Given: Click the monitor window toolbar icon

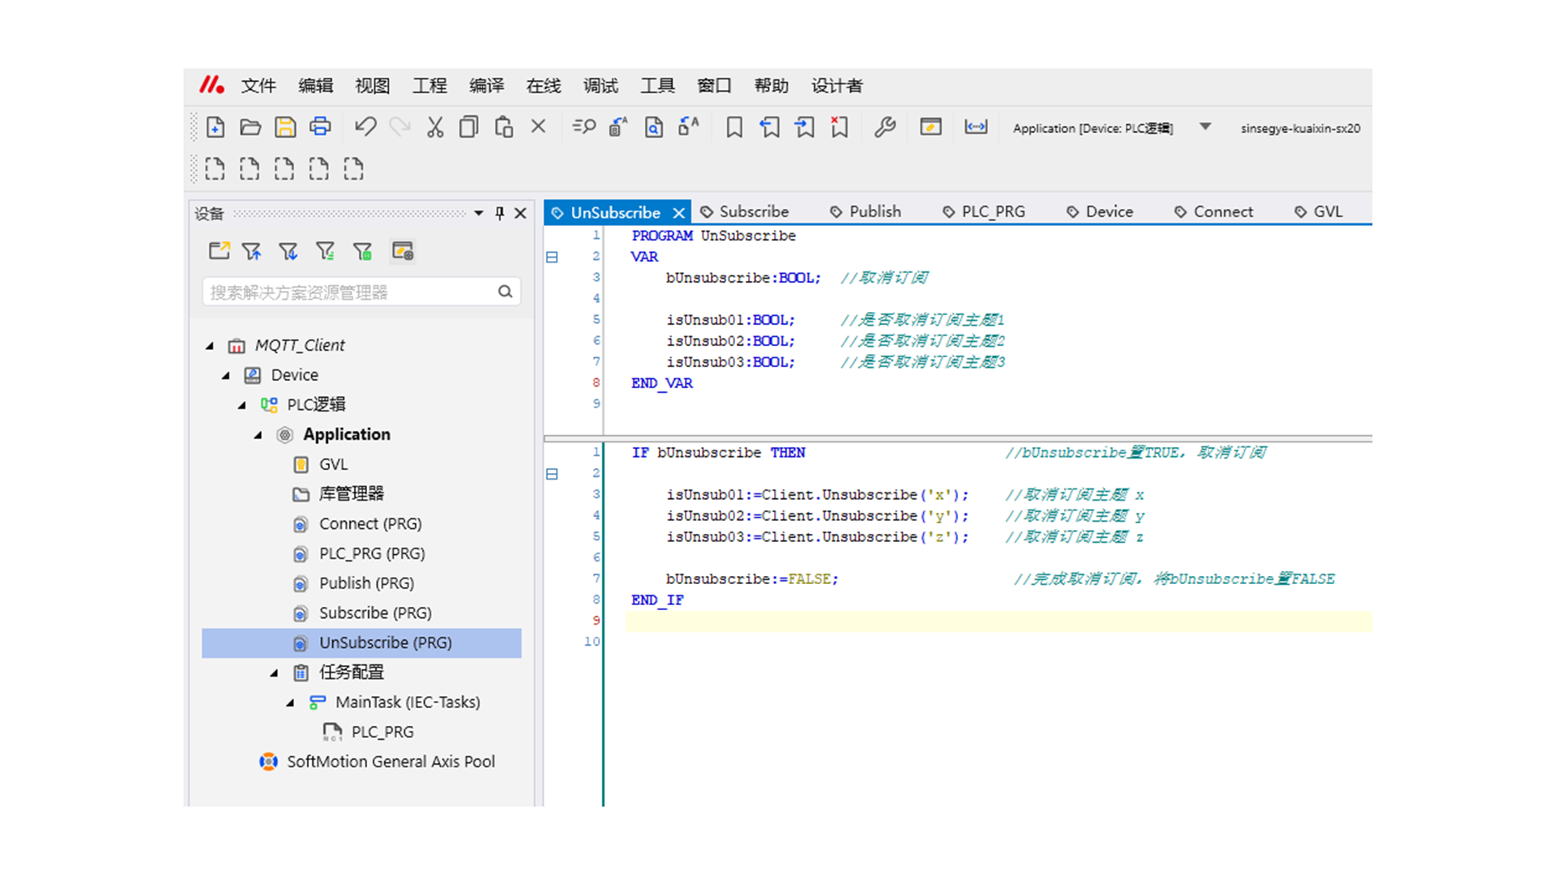Looking at the screenshot, I should click(x=930, y=127).
